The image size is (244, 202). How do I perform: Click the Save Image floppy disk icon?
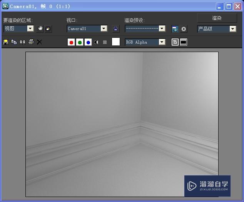[x=6, y=42]
